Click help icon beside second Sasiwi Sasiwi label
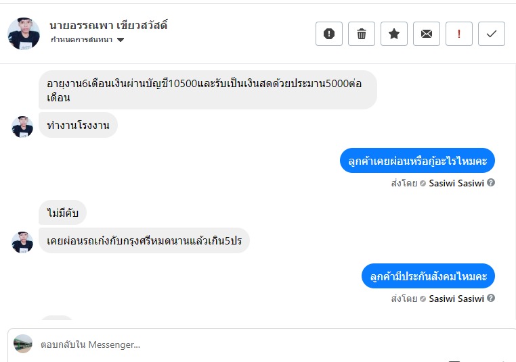Image resolution: width=516 pixels, height=362 pixels. click(491, 298)
